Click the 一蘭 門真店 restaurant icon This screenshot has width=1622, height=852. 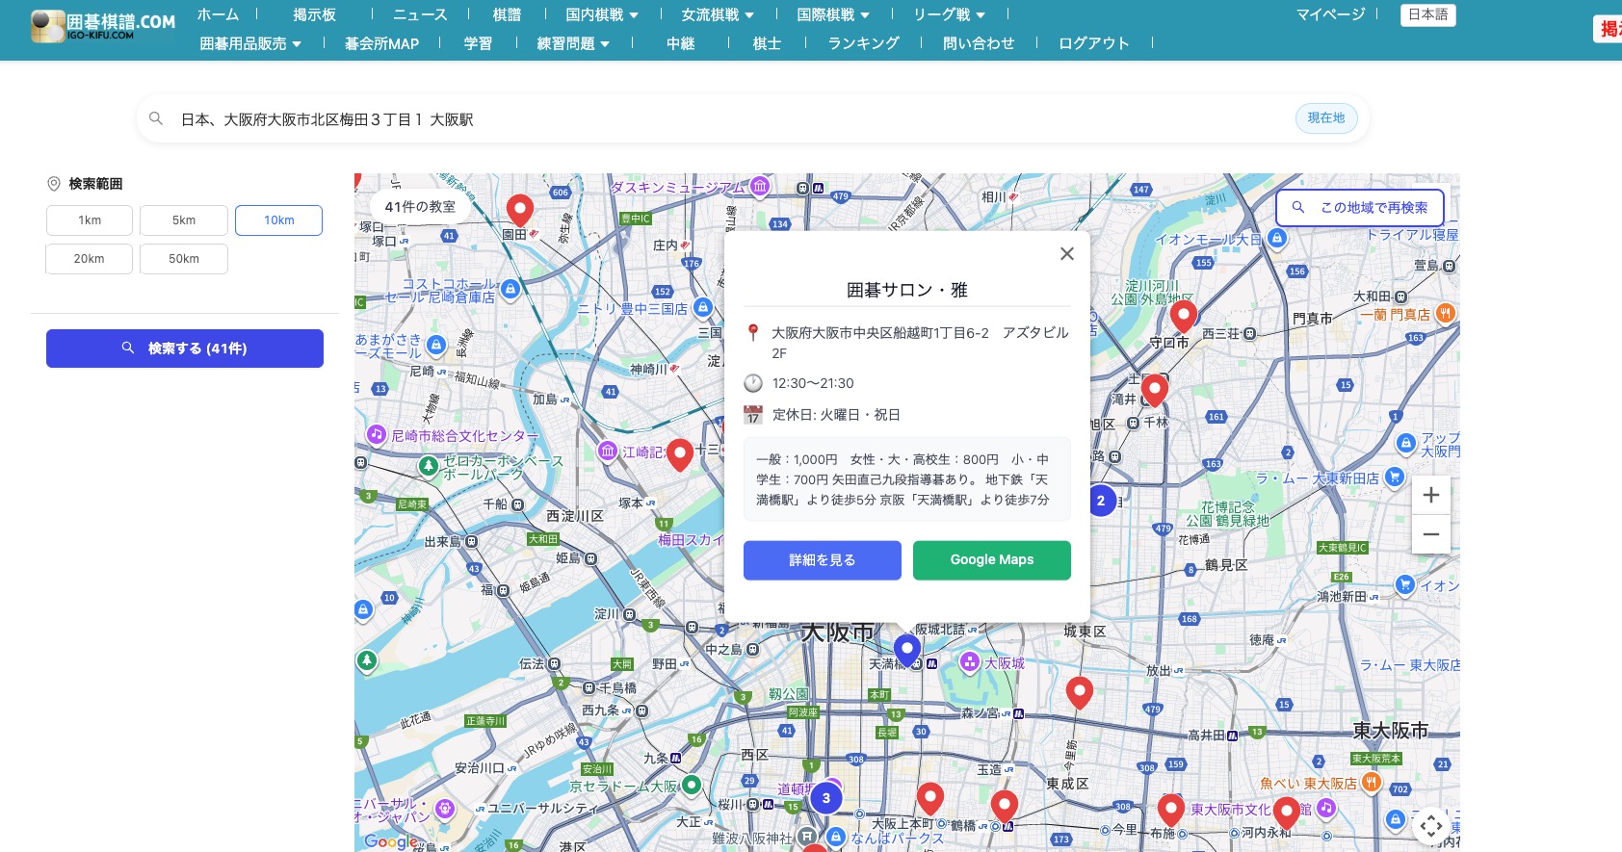coord(1445,313)
